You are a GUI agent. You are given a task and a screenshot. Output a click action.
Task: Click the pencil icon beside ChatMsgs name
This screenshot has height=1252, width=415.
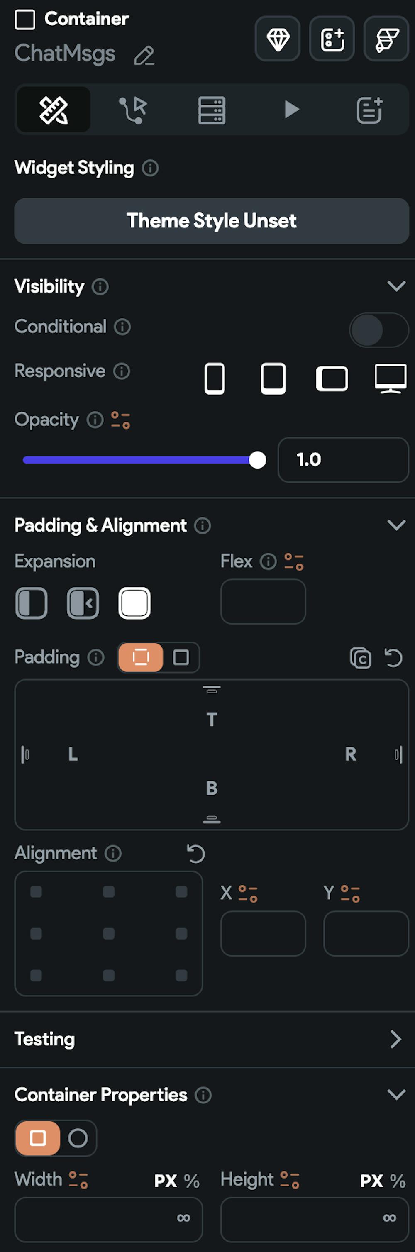pyautogui.click(x=144, y=56)
